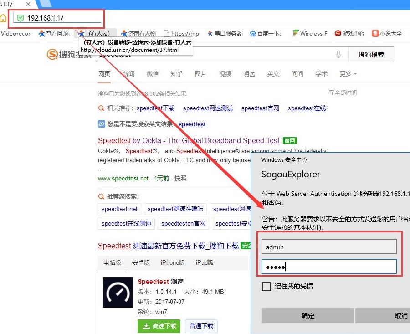Switch to the 明医 search tab

click(249, 74)
